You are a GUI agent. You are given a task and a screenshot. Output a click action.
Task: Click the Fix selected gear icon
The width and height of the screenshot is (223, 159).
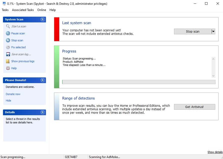point(8,47)
